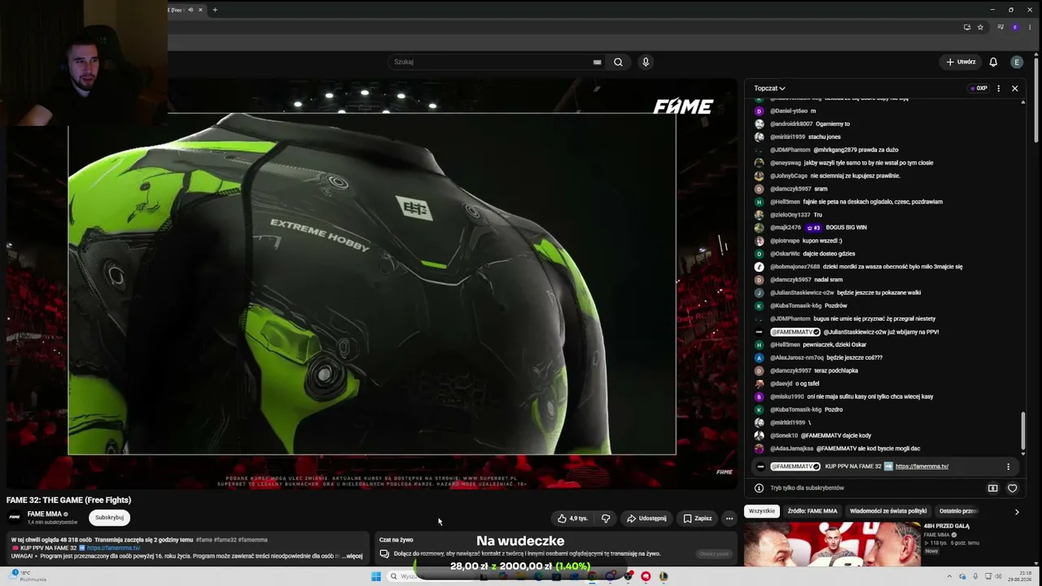The image size is (1042, 586).
Task: Click the 0XP points badge in chat
Action: click(x=979, y=88)
